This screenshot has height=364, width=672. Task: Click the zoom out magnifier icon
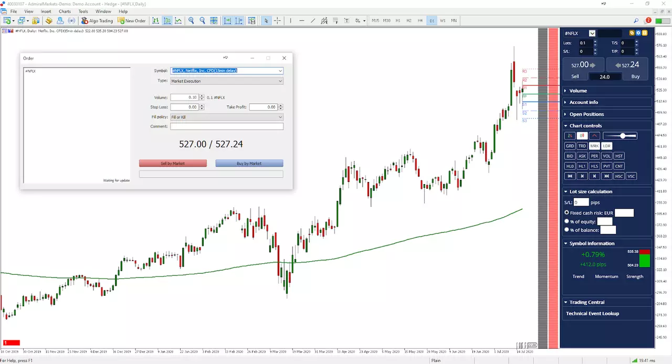pos(202,21)
